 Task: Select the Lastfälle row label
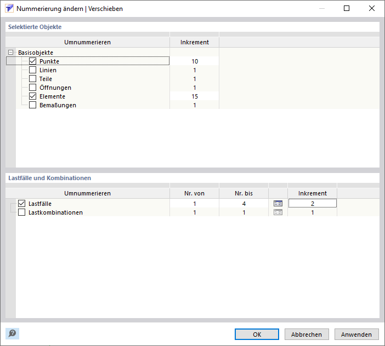(40, 204)
